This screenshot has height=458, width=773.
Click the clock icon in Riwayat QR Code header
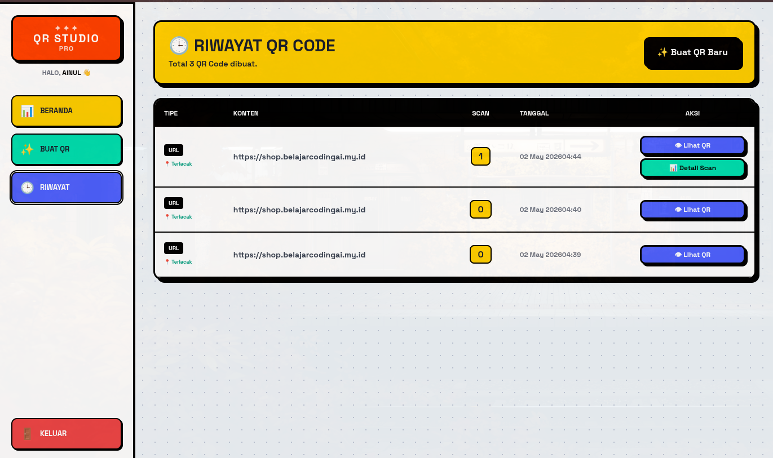click(179, 46)
